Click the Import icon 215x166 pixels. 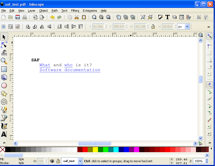[x=35, y=17]
